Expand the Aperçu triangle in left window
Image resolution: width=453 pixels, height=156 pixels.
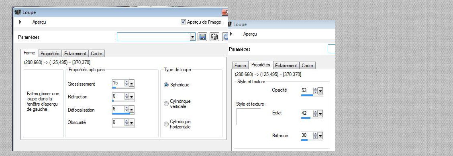coord(20,22)
